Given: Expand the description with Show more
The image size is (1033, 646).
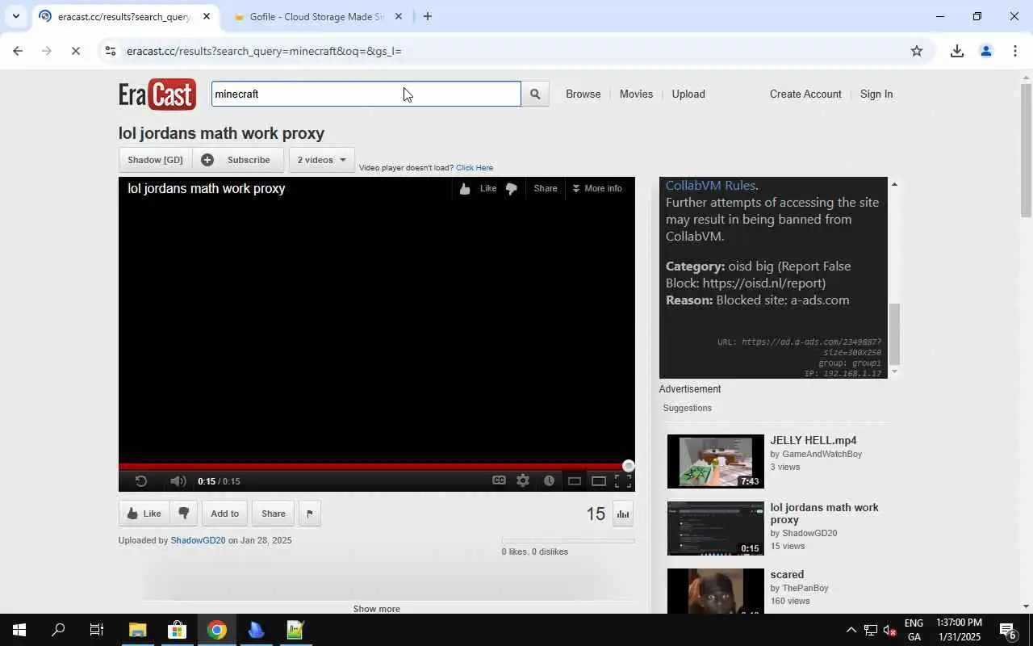Looking at the screenshot, I should (x=376, y=609).
